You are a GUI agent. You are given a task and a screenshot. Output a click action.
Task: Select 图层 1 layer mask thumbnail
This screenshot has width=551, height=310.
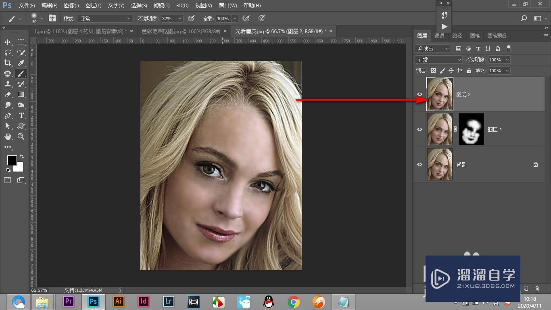pos(471,129)
